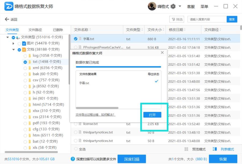
Task: Click the deep scan help question icon
Action: [x=73, y=159]
